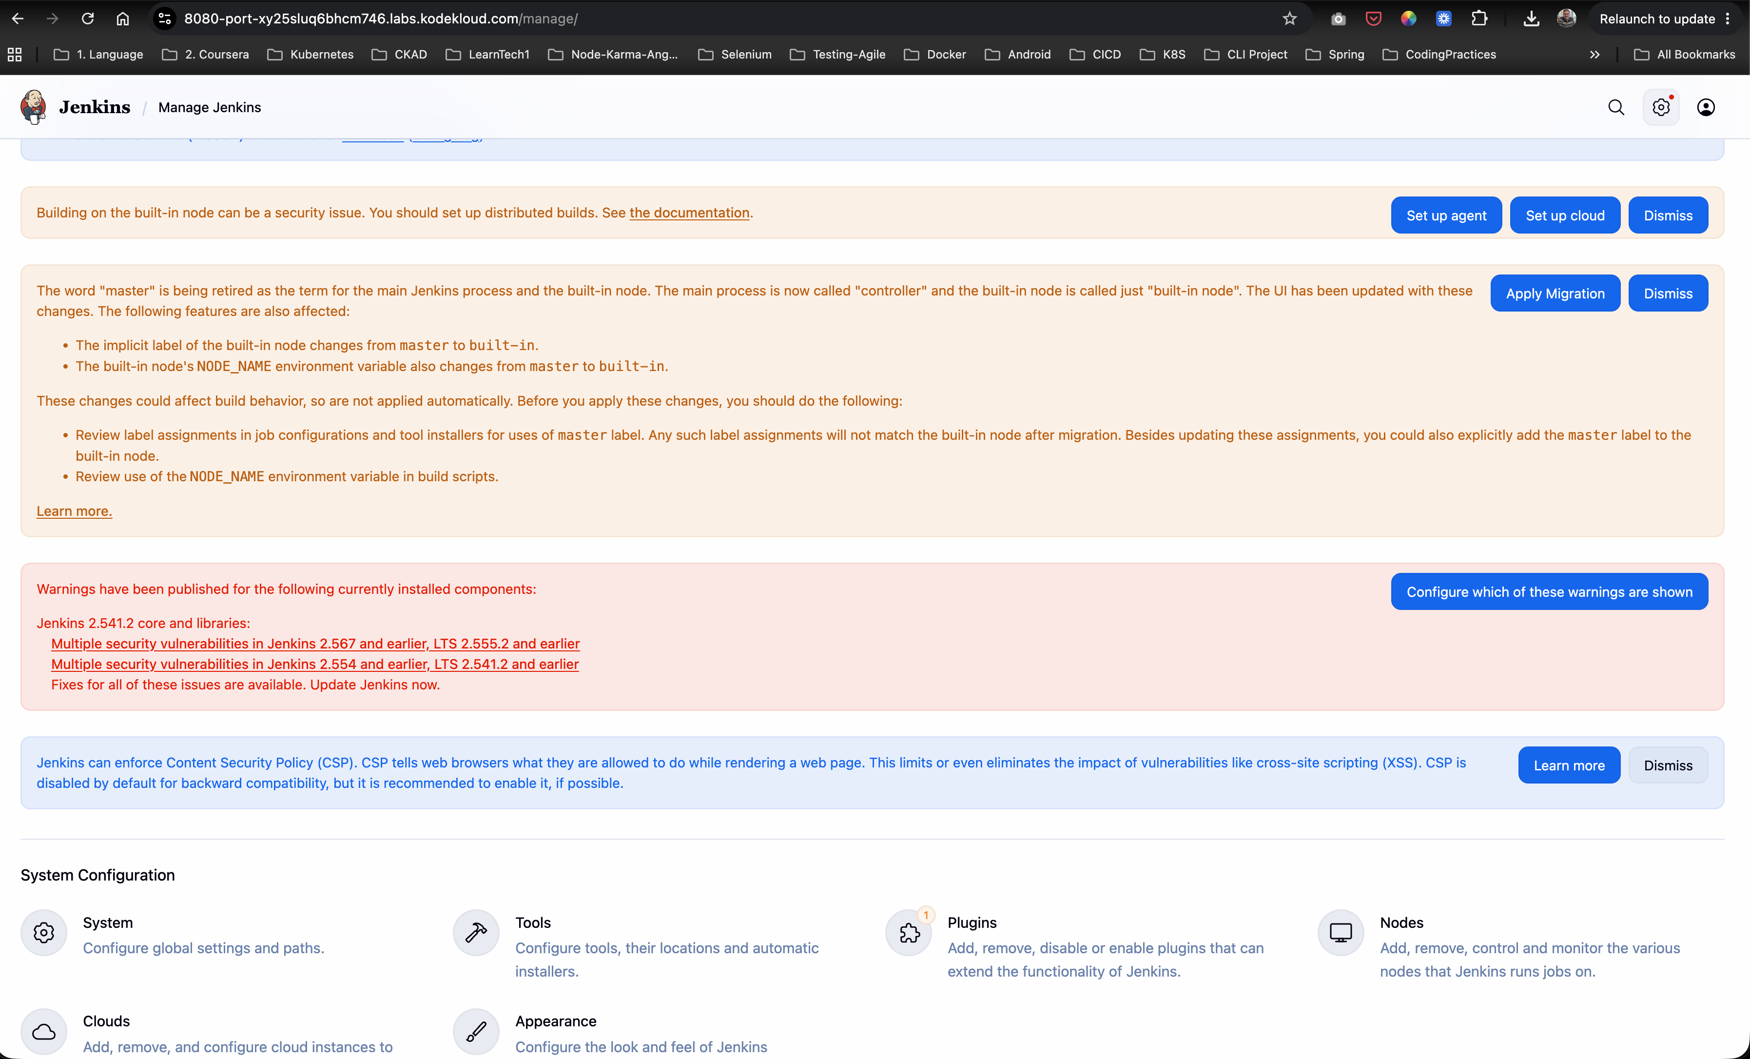This screenshot has width=1750, height=1059.
Task: Dismiss the Content Security Policy notice
Action: (1668, 765)
